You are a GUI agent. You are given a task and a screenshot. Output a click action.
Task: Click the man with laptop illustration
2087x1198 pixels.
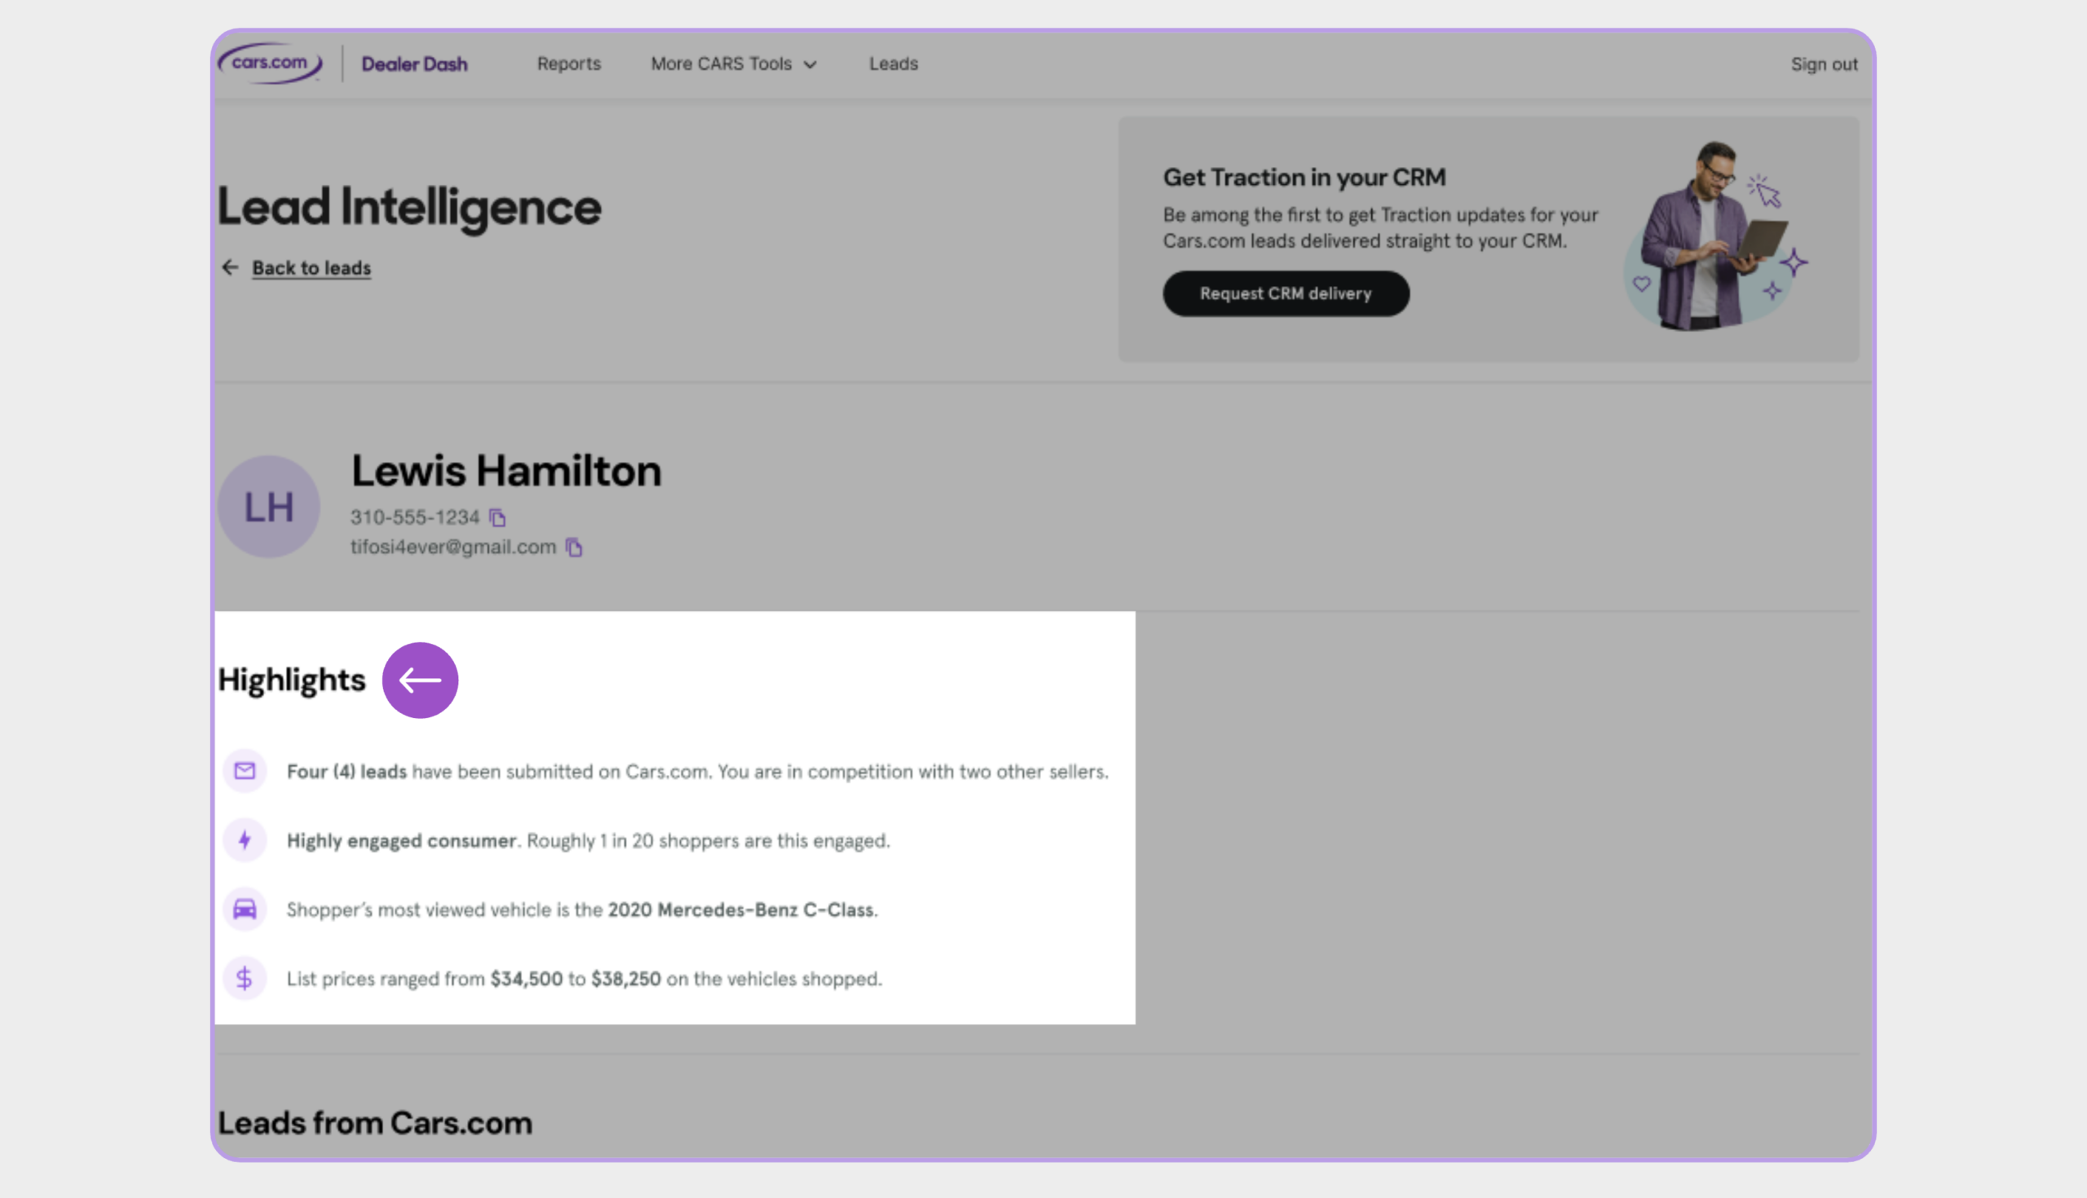point(1714,236)
